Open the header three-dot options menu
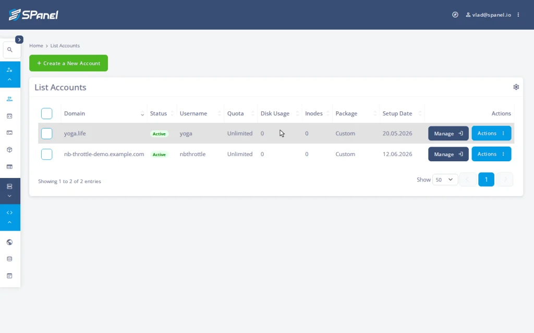Viewport: 534px width, 333px height. point(518,15)
